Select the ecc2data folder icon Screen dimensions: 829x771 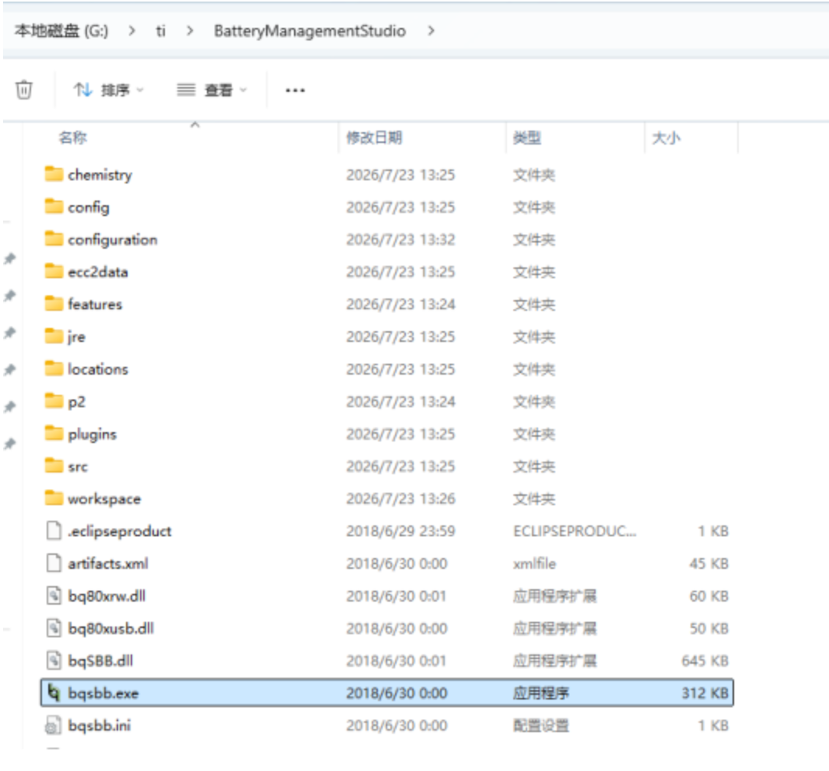pos(54,271)
